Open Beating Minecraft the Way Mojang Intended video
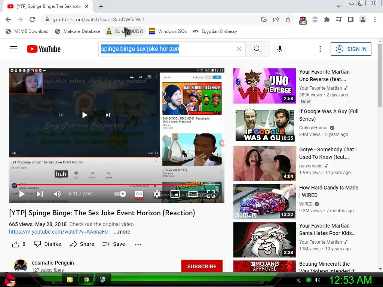This screenshot has width=383, height=287. [x=265, y=266]
